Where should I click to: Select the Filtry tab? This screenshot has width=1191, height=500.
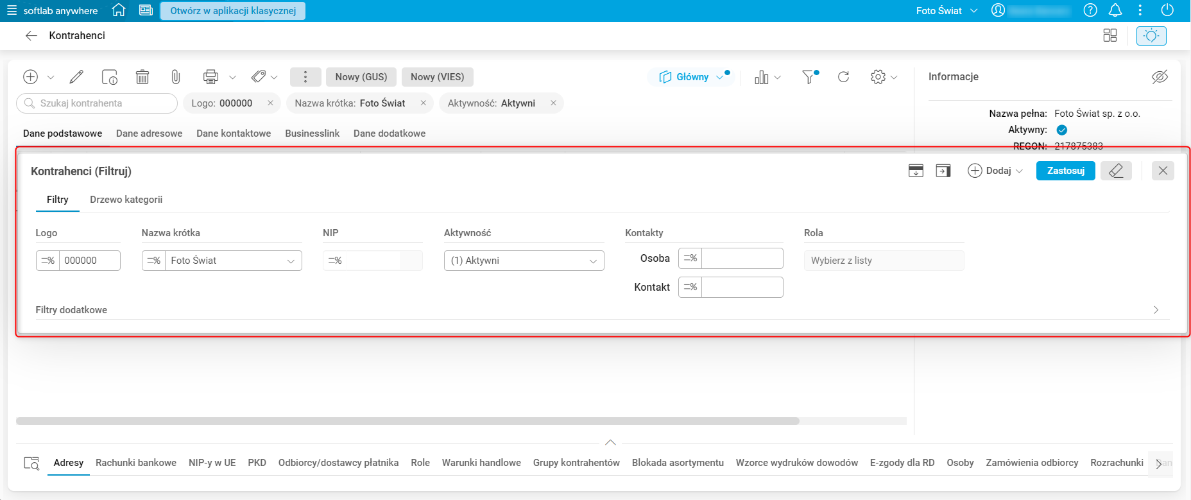58,200
